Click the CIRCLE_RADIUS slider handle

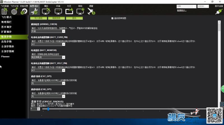pos(48,109)
